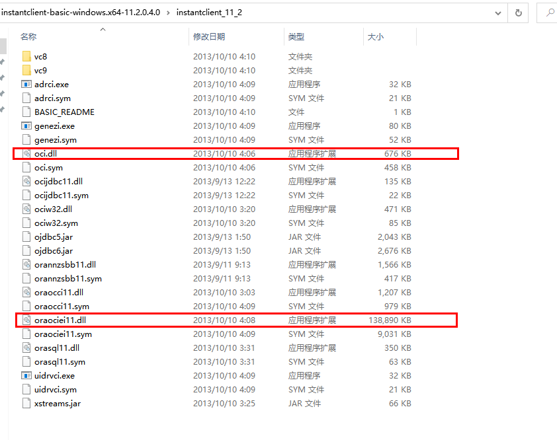This screenshot has height=440, width=557.
Task: Open the vc9 folder icon
Action: tap(25, 70)
